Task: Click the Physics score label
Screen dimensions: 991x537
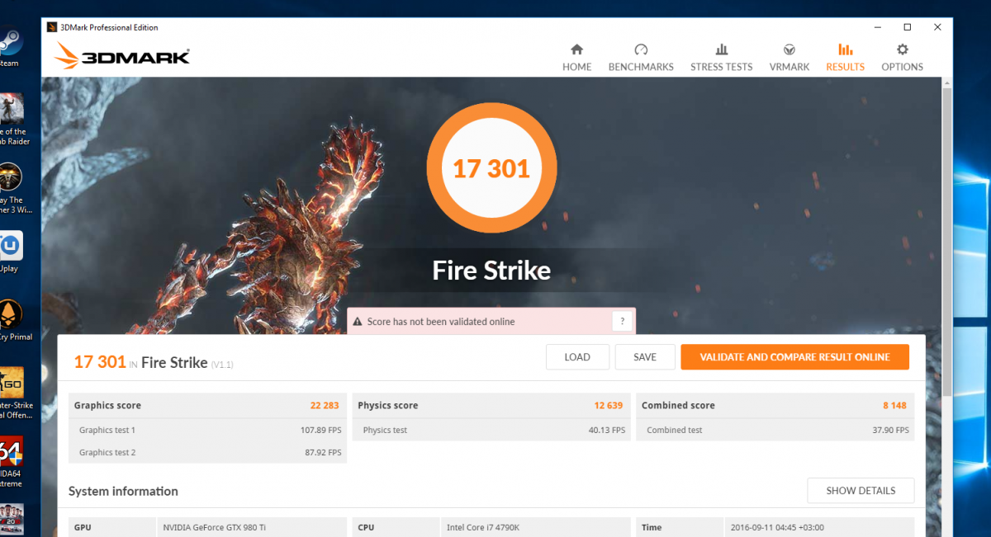Action: 388,405
